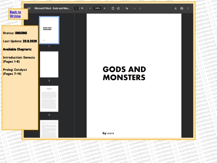Click the zoom in plus icon
This screenshot has height=163, width=217.
coord(104,8)
